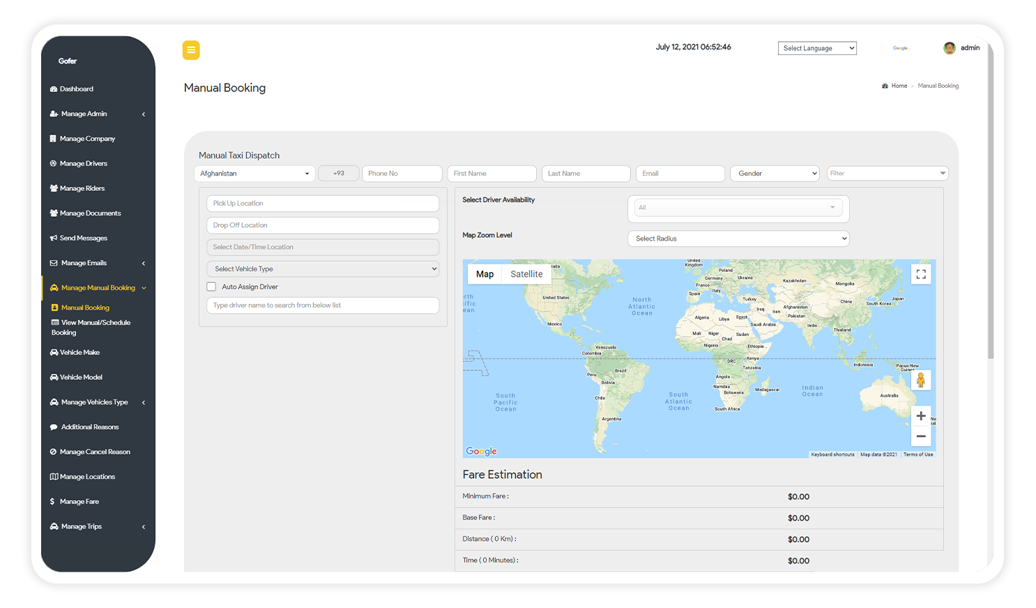
Task: Click the Manage Trips taxi icon
Action: pyautogui.click(x=54, y=526)
